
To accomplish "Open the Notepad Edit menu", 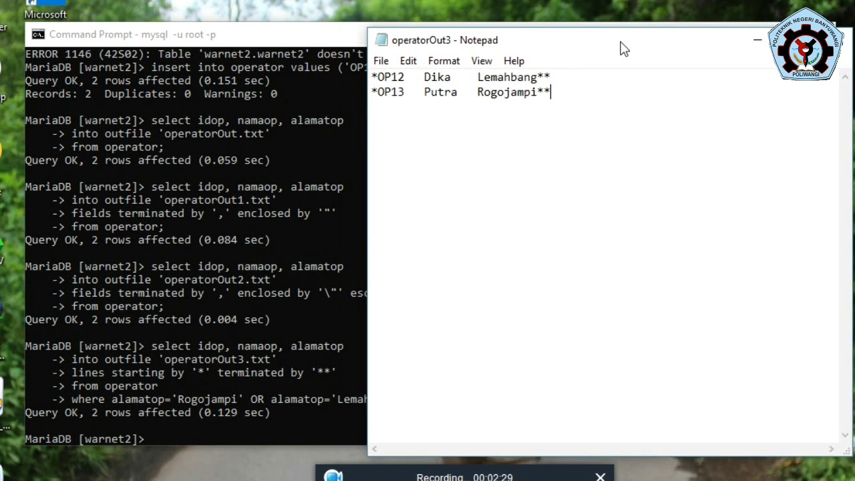I will pos(408,61).
